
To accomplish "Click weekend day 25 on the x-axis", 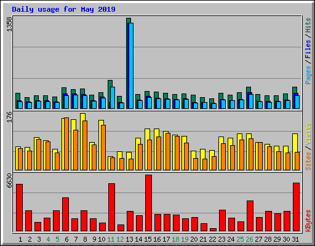I will click(x=240, y=239).
